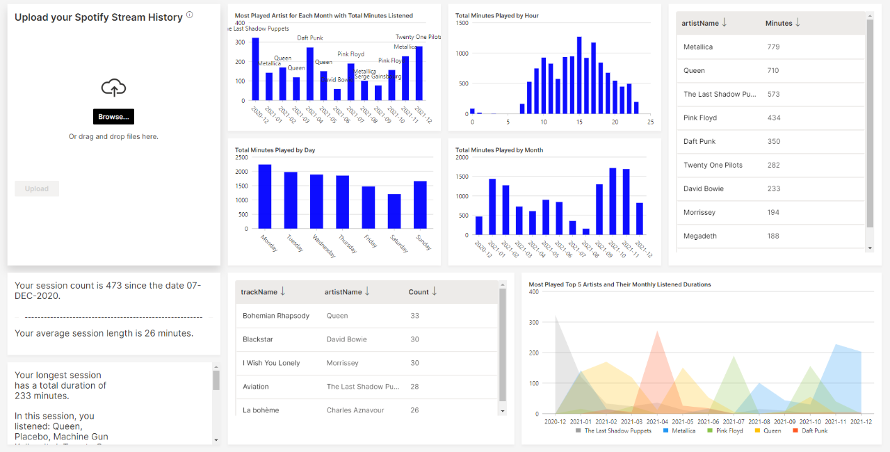Click the cloud upload icon
The height and width of the screenshot is (452, 890).
[113, 88]
